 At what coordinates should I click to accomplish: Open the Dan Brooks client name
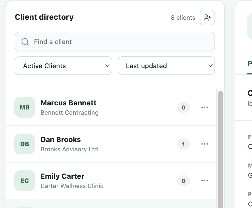61,140
